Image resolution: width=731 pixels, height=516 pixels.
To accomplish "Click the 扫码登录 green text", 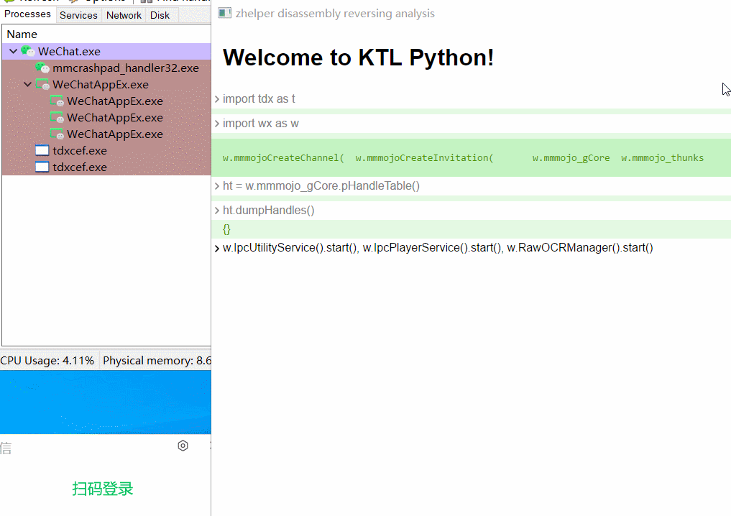I will [103, 489].
